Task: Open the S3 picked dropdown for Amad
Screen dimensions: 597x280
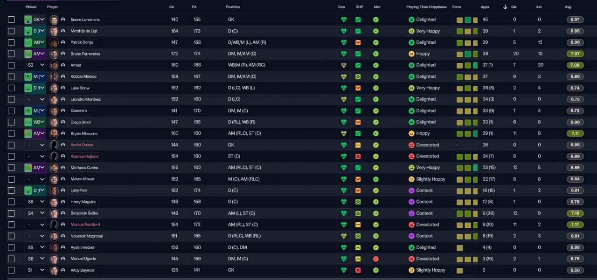Action: (35, 65)
